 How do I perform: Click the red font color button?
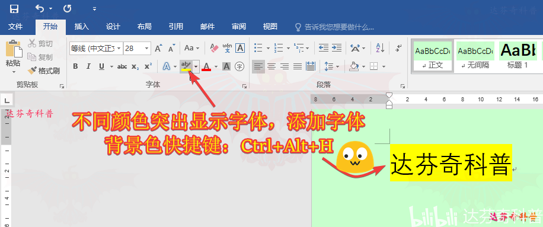coord(206,66)
